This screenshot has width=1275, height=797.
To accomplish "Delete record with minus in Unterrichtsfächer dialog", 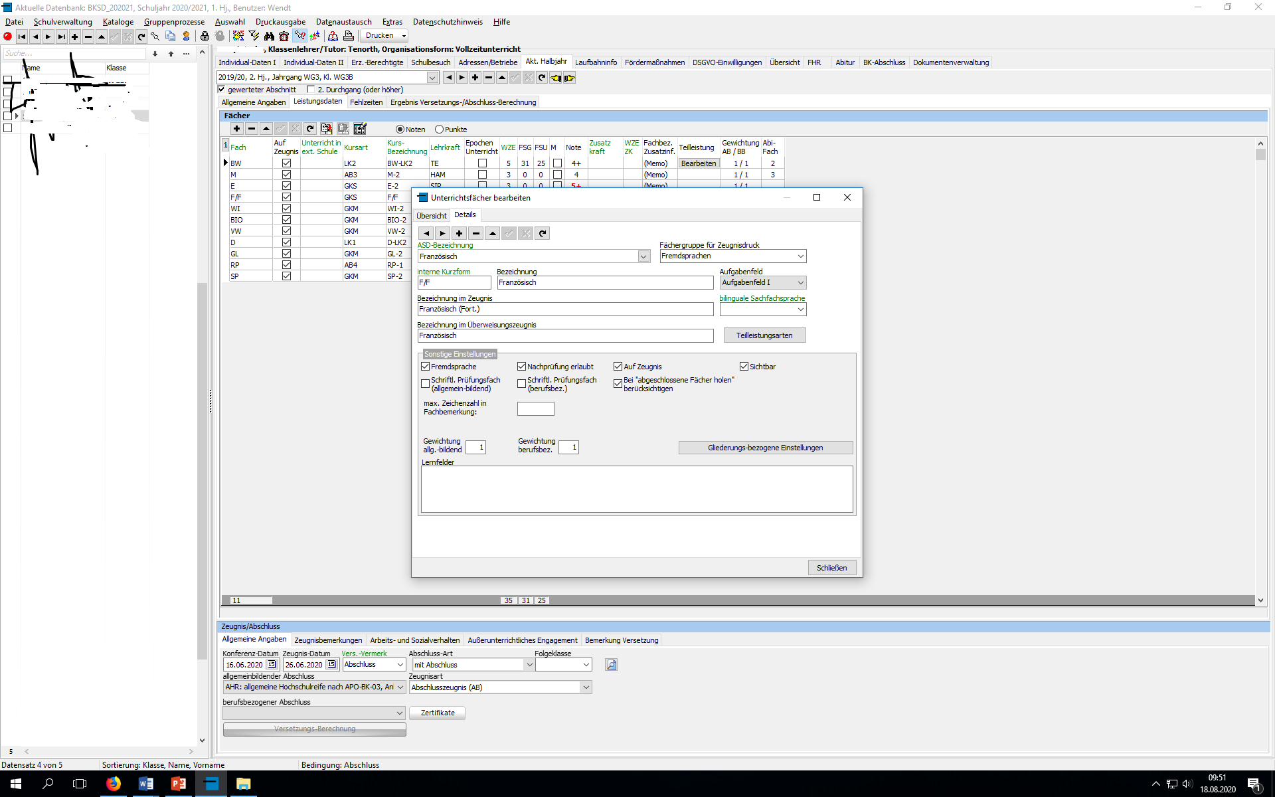I will [x=476, y=234].
